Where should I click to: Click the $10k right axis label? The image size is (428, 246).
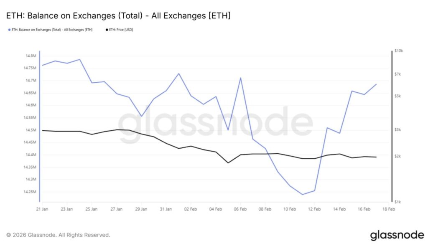point(398,51)
